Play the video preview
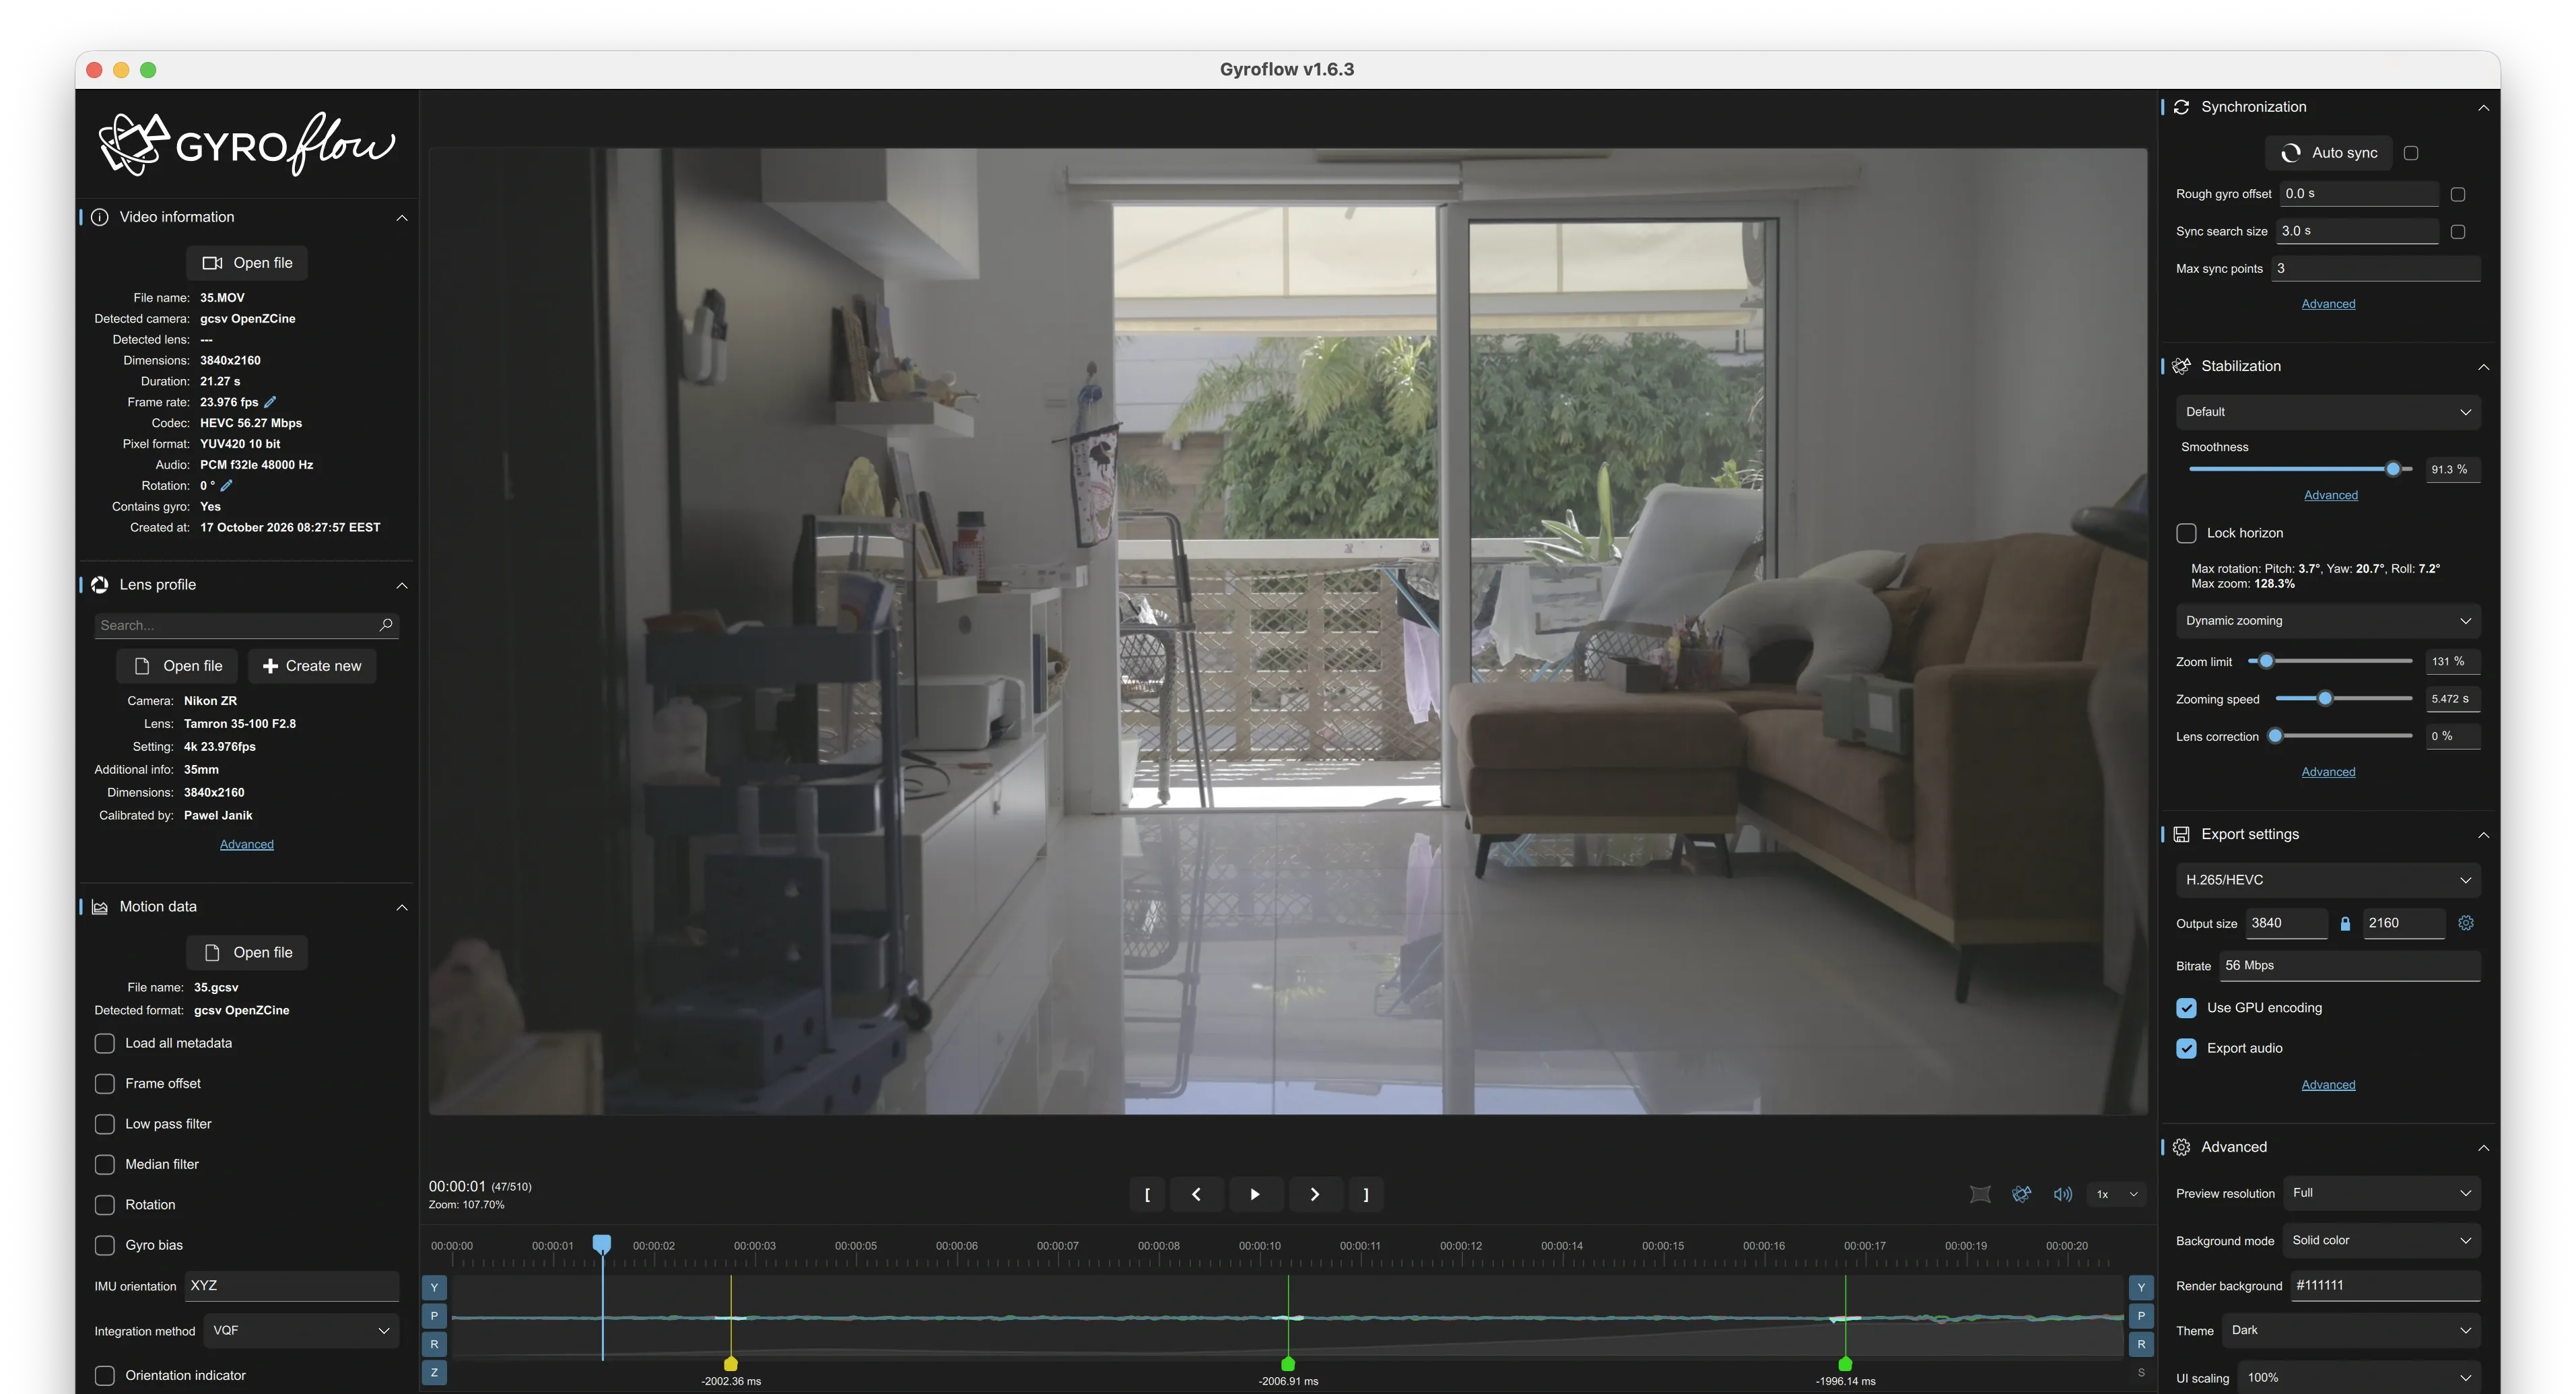 (1255, 1194)
